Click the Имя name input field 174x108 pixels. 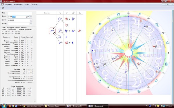(20, 13)
